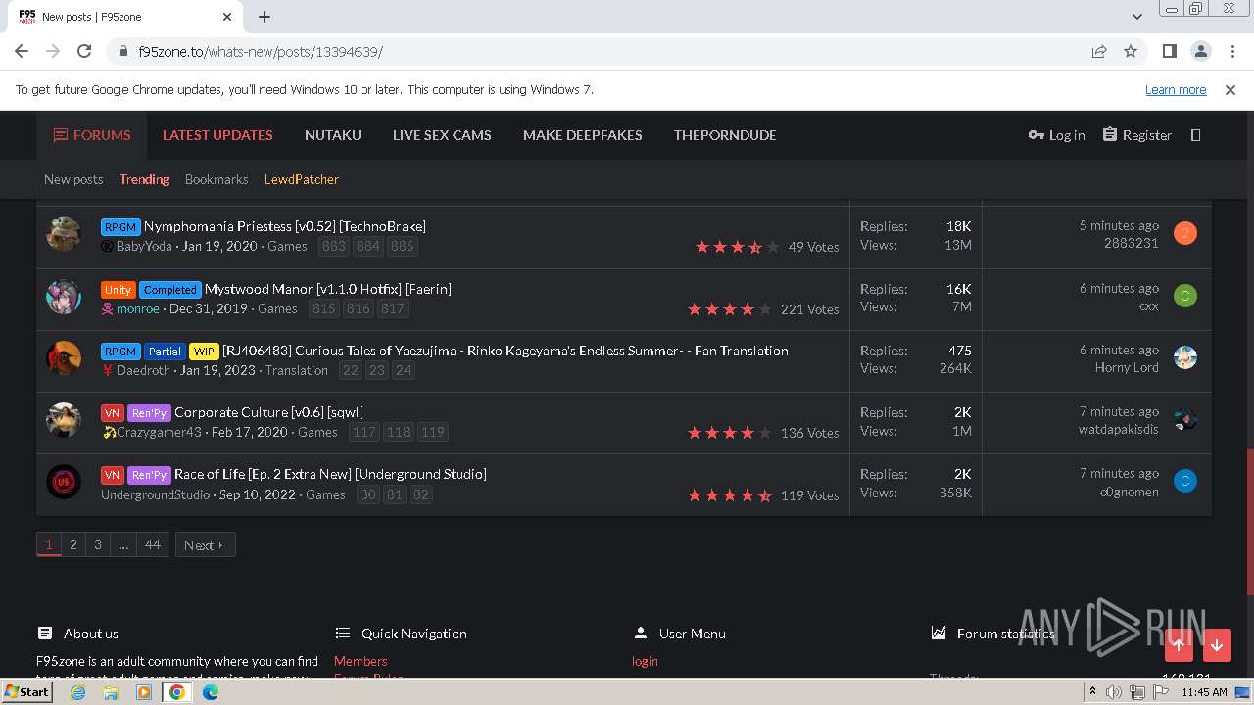Open the NUTAKU nav link
1254x705 pixels.
(333, 135)
